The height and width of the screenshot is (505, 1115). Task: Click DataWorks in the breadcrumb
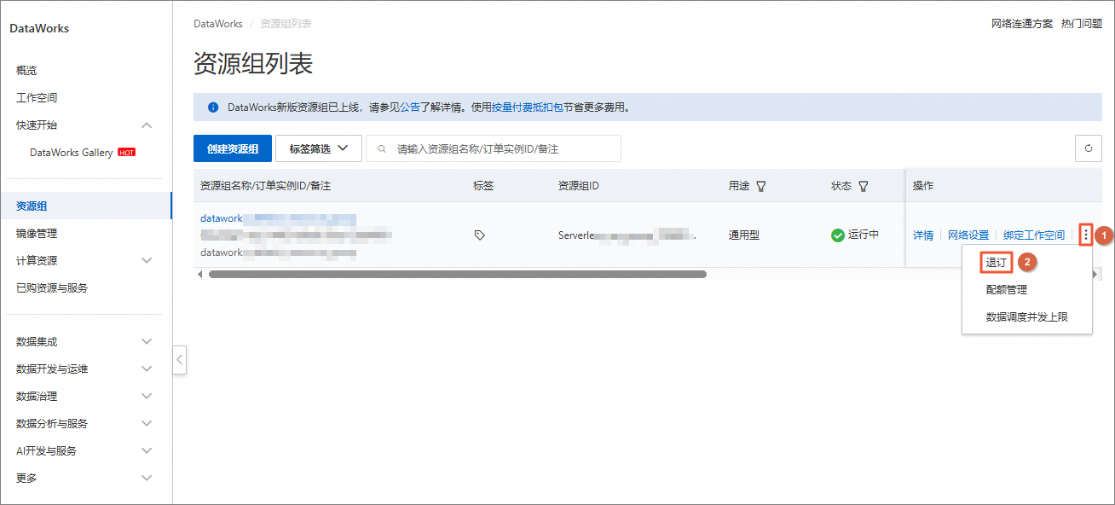click(x=218, y=24)
